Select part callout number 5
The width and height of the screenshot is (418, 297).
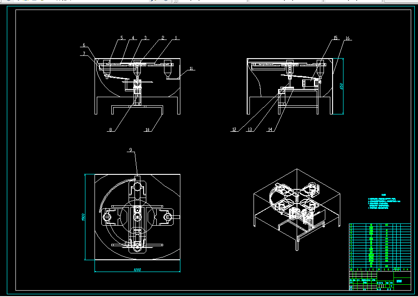122,38
